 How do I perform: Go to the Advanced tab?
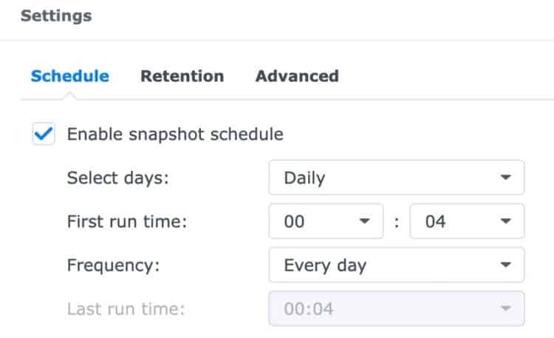point(297,75)
